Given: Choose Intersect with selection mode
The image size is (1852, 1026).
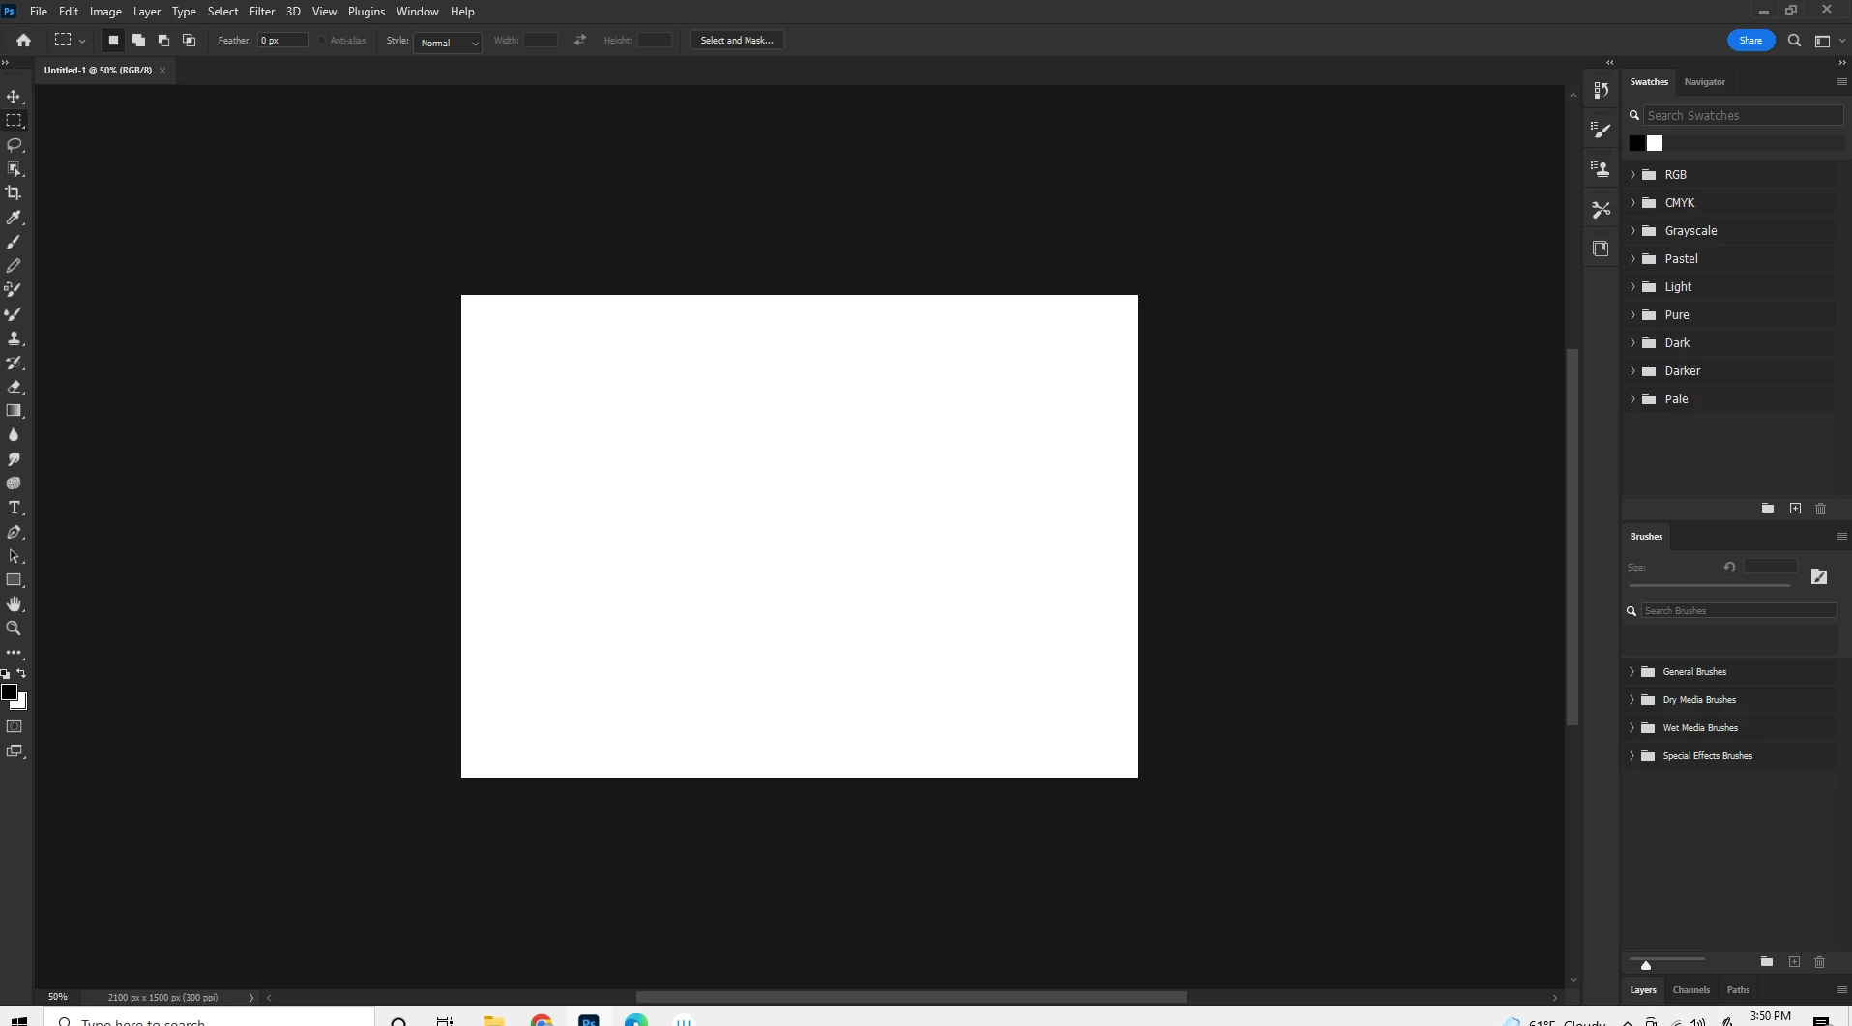Looking at the screenshot, I should pos(189,41).
